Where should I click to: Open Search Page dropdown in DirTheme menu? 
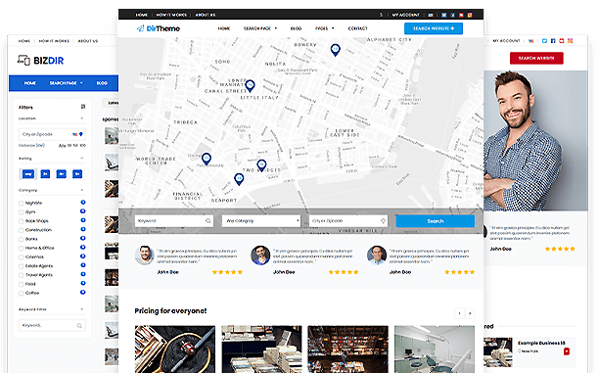[260, 28]
